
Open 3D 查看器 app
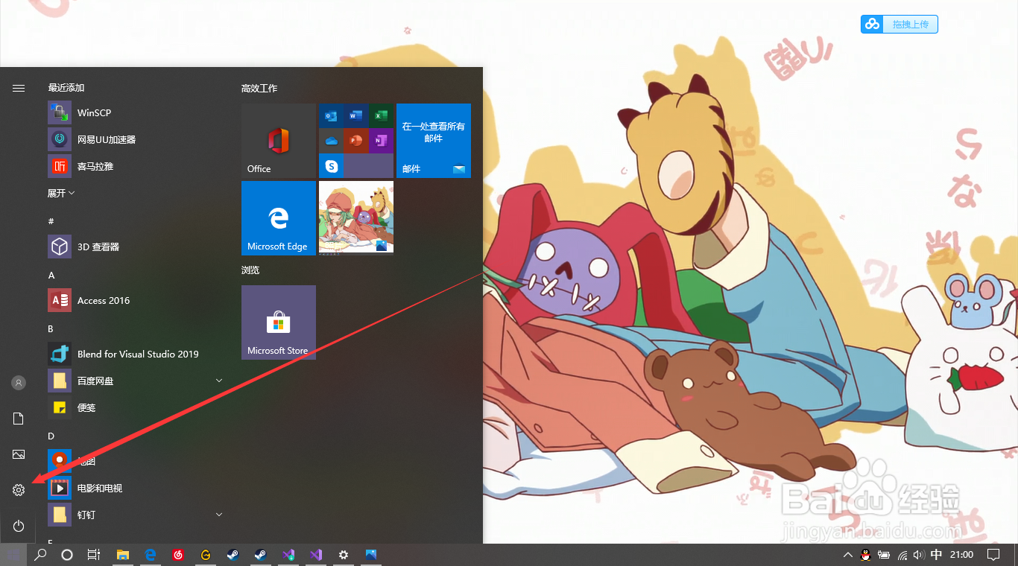136,247
